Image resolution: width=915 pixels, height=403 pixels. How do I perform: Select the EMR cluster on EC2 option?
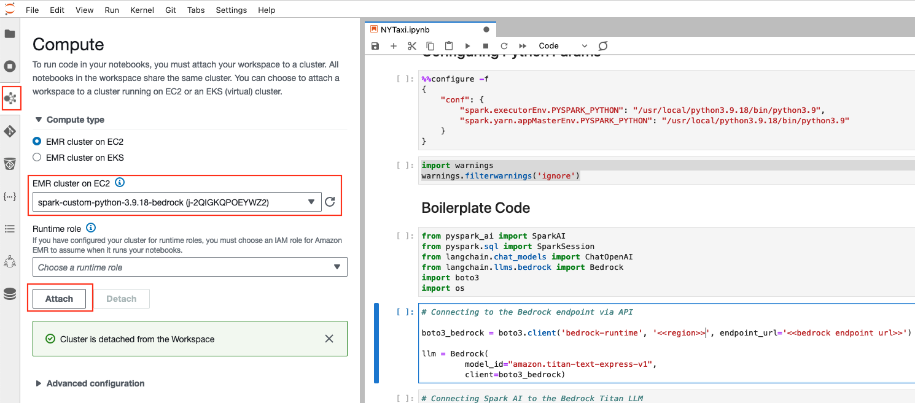pyautogui.click(x=37, y=142)
